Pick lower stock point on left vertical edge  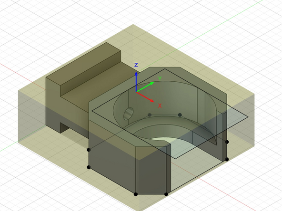[x=89, y=167]
